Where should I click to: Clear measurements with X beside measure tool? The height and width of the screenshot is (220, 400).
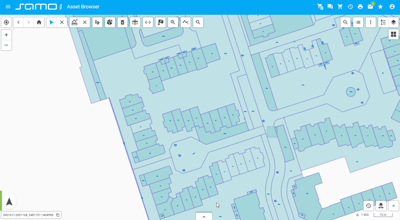coord(85,22)
